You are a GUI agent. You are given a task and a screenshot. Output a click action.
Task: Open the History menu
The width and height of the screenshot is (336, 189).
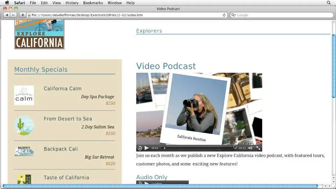click(72, 3)
